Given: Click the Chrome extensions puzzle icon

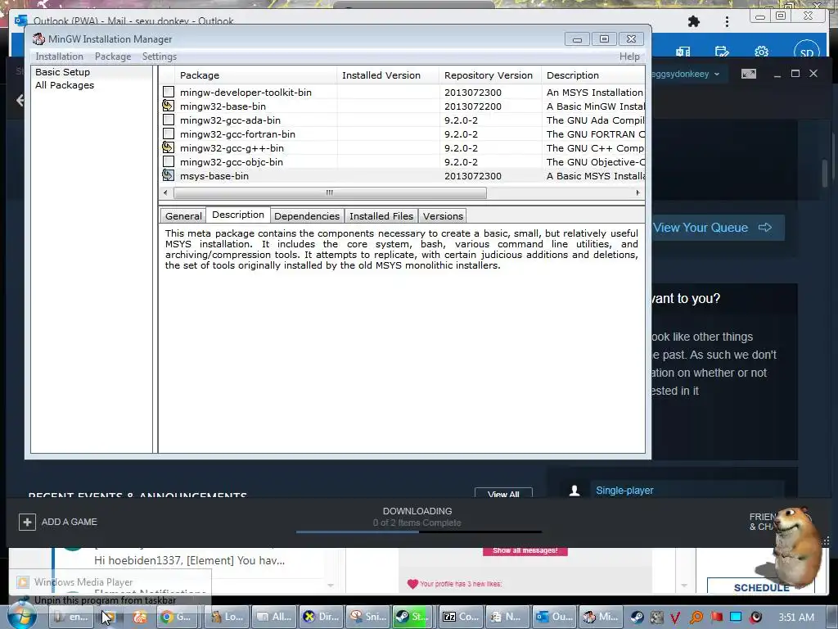Looking at the screenshot, I should coord(694,21).
